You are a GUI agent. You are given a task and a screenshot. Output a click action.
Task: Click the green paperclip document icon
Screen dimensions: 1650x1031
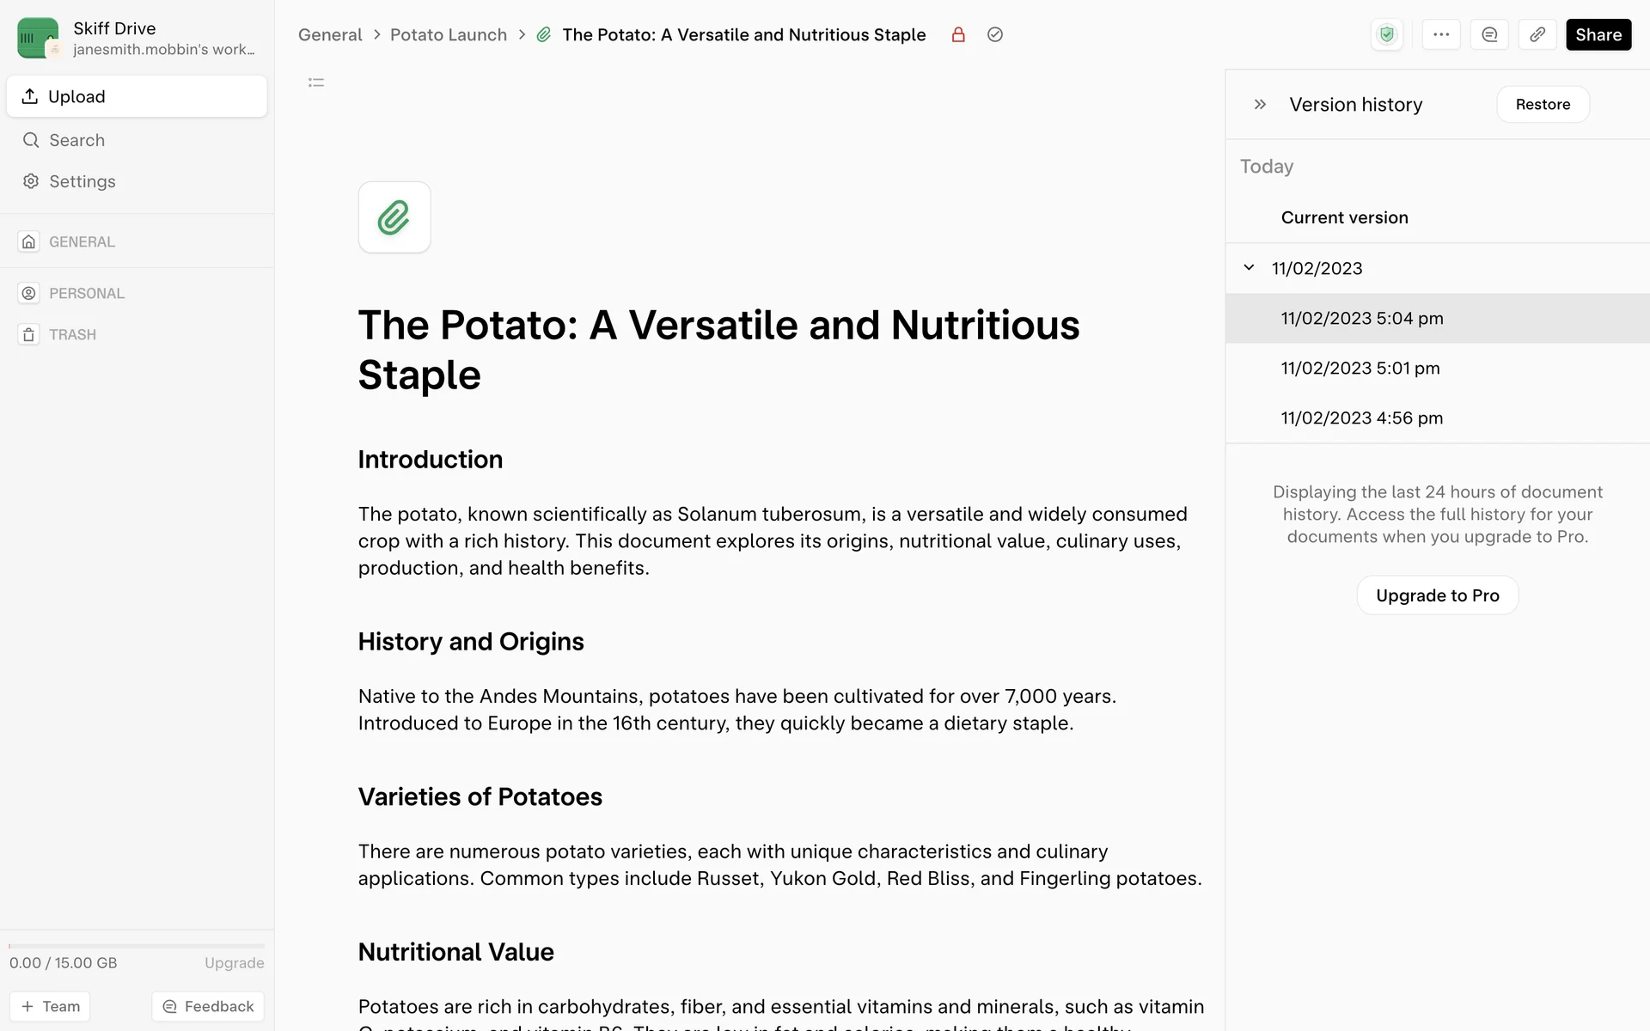[394, 217]
